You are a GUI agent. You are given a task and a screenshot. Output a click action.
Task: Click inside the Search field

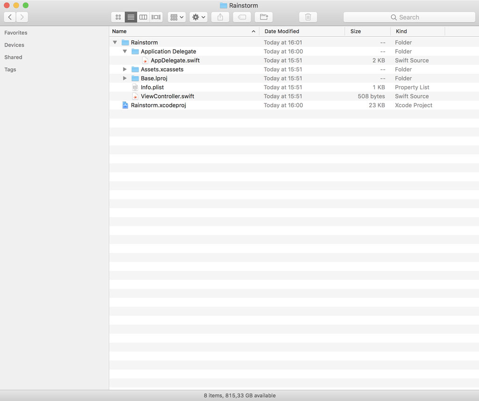409,17
